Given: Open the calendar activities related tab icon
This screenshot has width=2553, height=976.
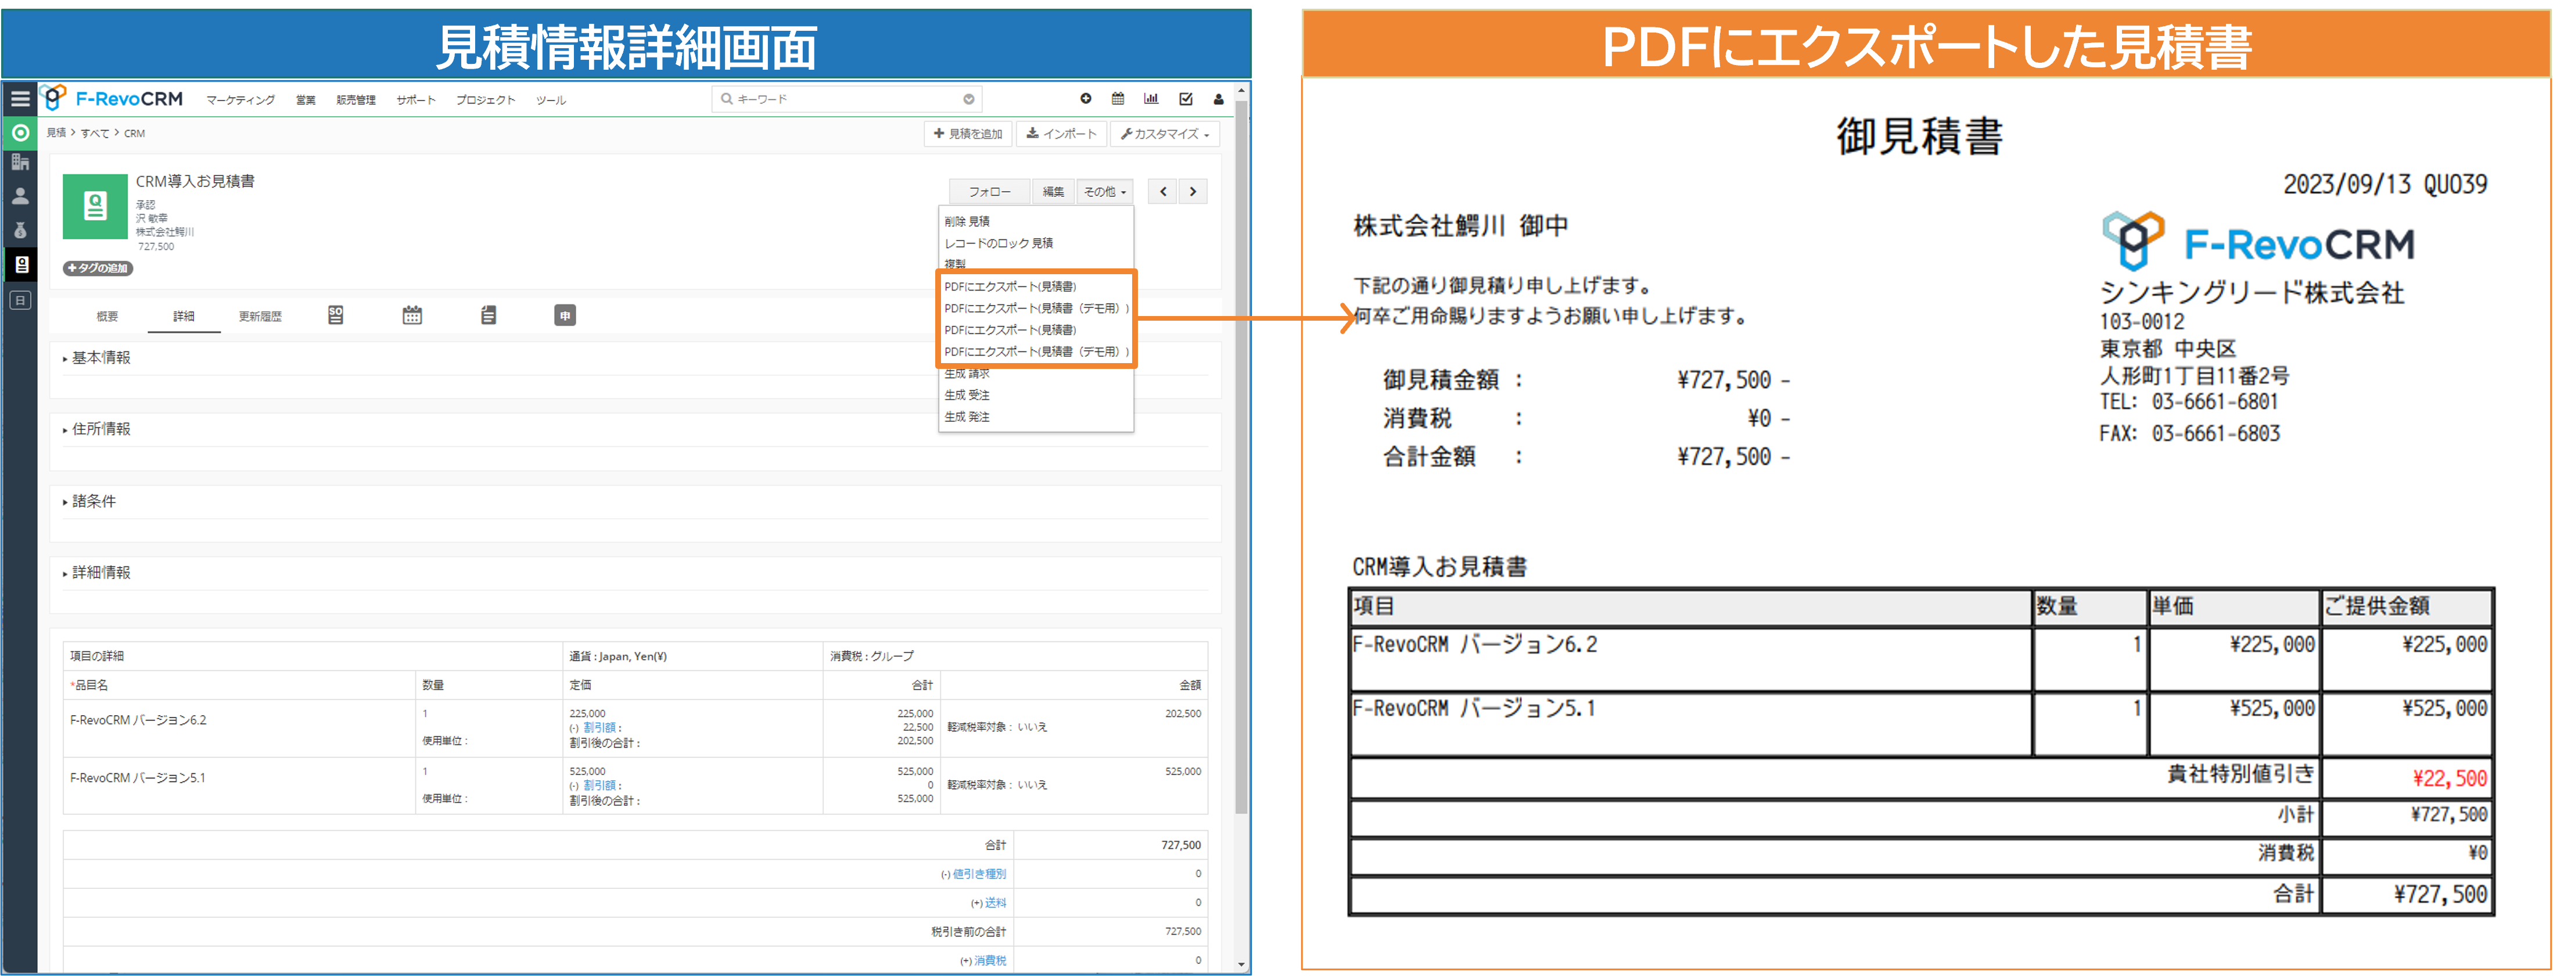Looking at the screenshot, I should tap(412, 315).
